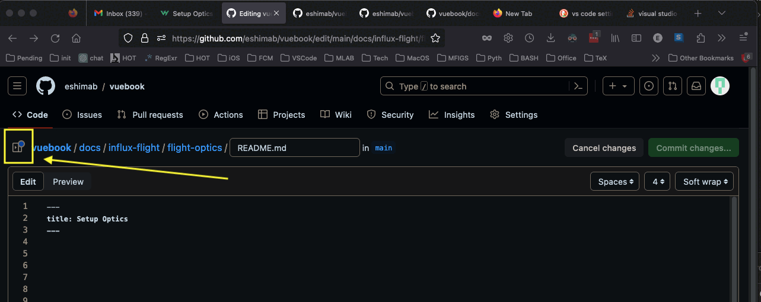Open pull requests shortcut icon in header

click(x=673, y=86)
